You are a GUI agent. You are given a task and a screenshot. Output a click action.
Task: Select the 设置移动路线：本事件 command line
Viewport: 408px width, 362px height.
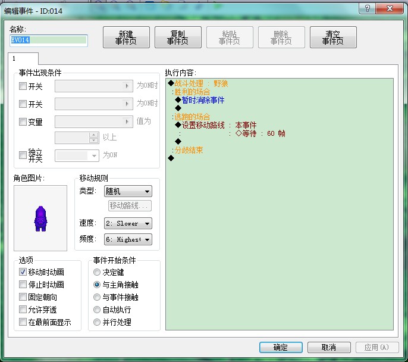[216, 125]
